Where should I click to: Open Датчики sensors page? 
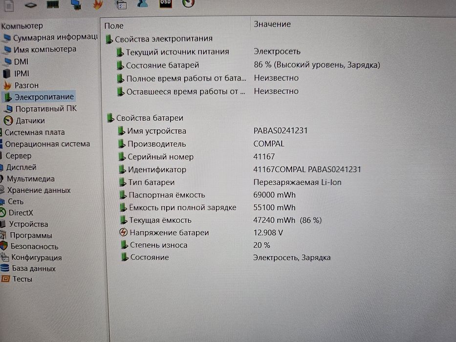tap(24, 120)
